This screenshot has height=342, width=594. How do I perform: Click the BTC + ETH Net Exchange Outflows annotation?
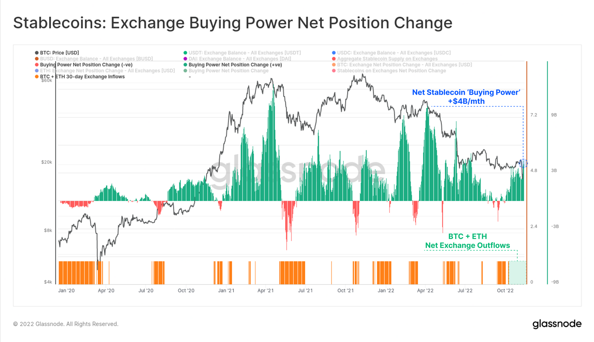coord(467,241)
